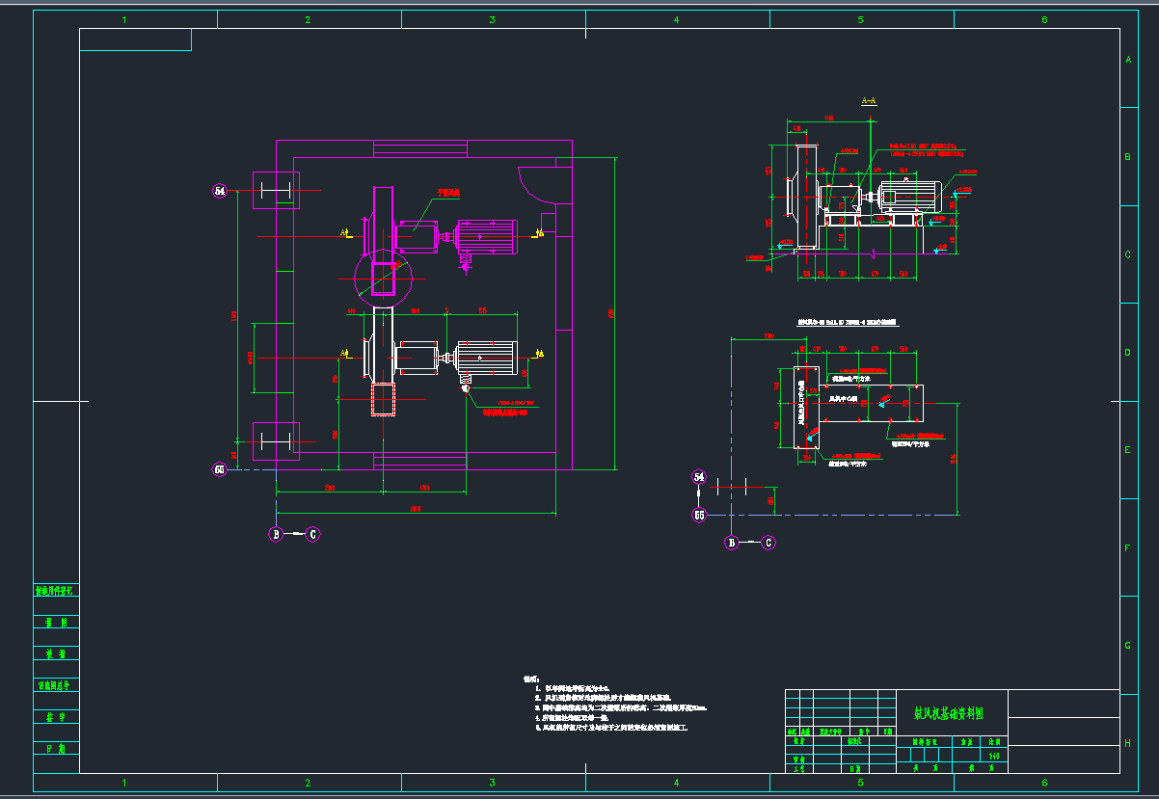Select the bottom-left column footing square
Image resolution: width=1159 pixels, height=799 pixels.
276,441
